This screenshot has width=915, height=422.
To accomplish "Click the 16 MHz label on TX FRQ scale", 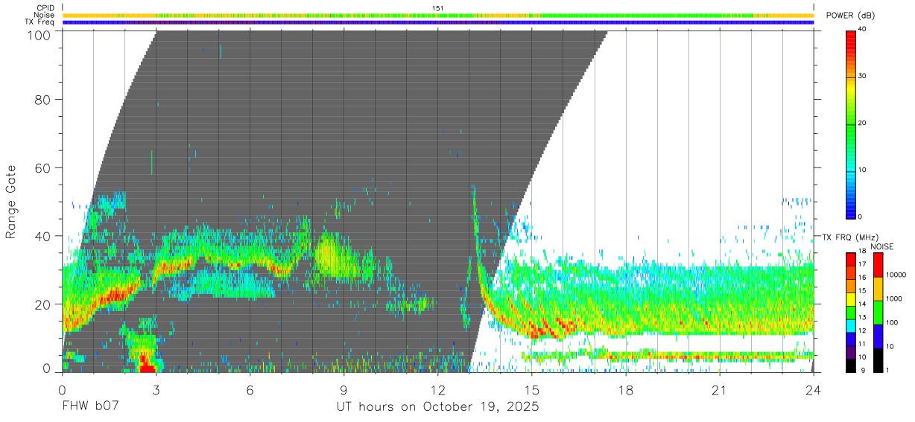I will pyautogui.click(x=862, y=278).
